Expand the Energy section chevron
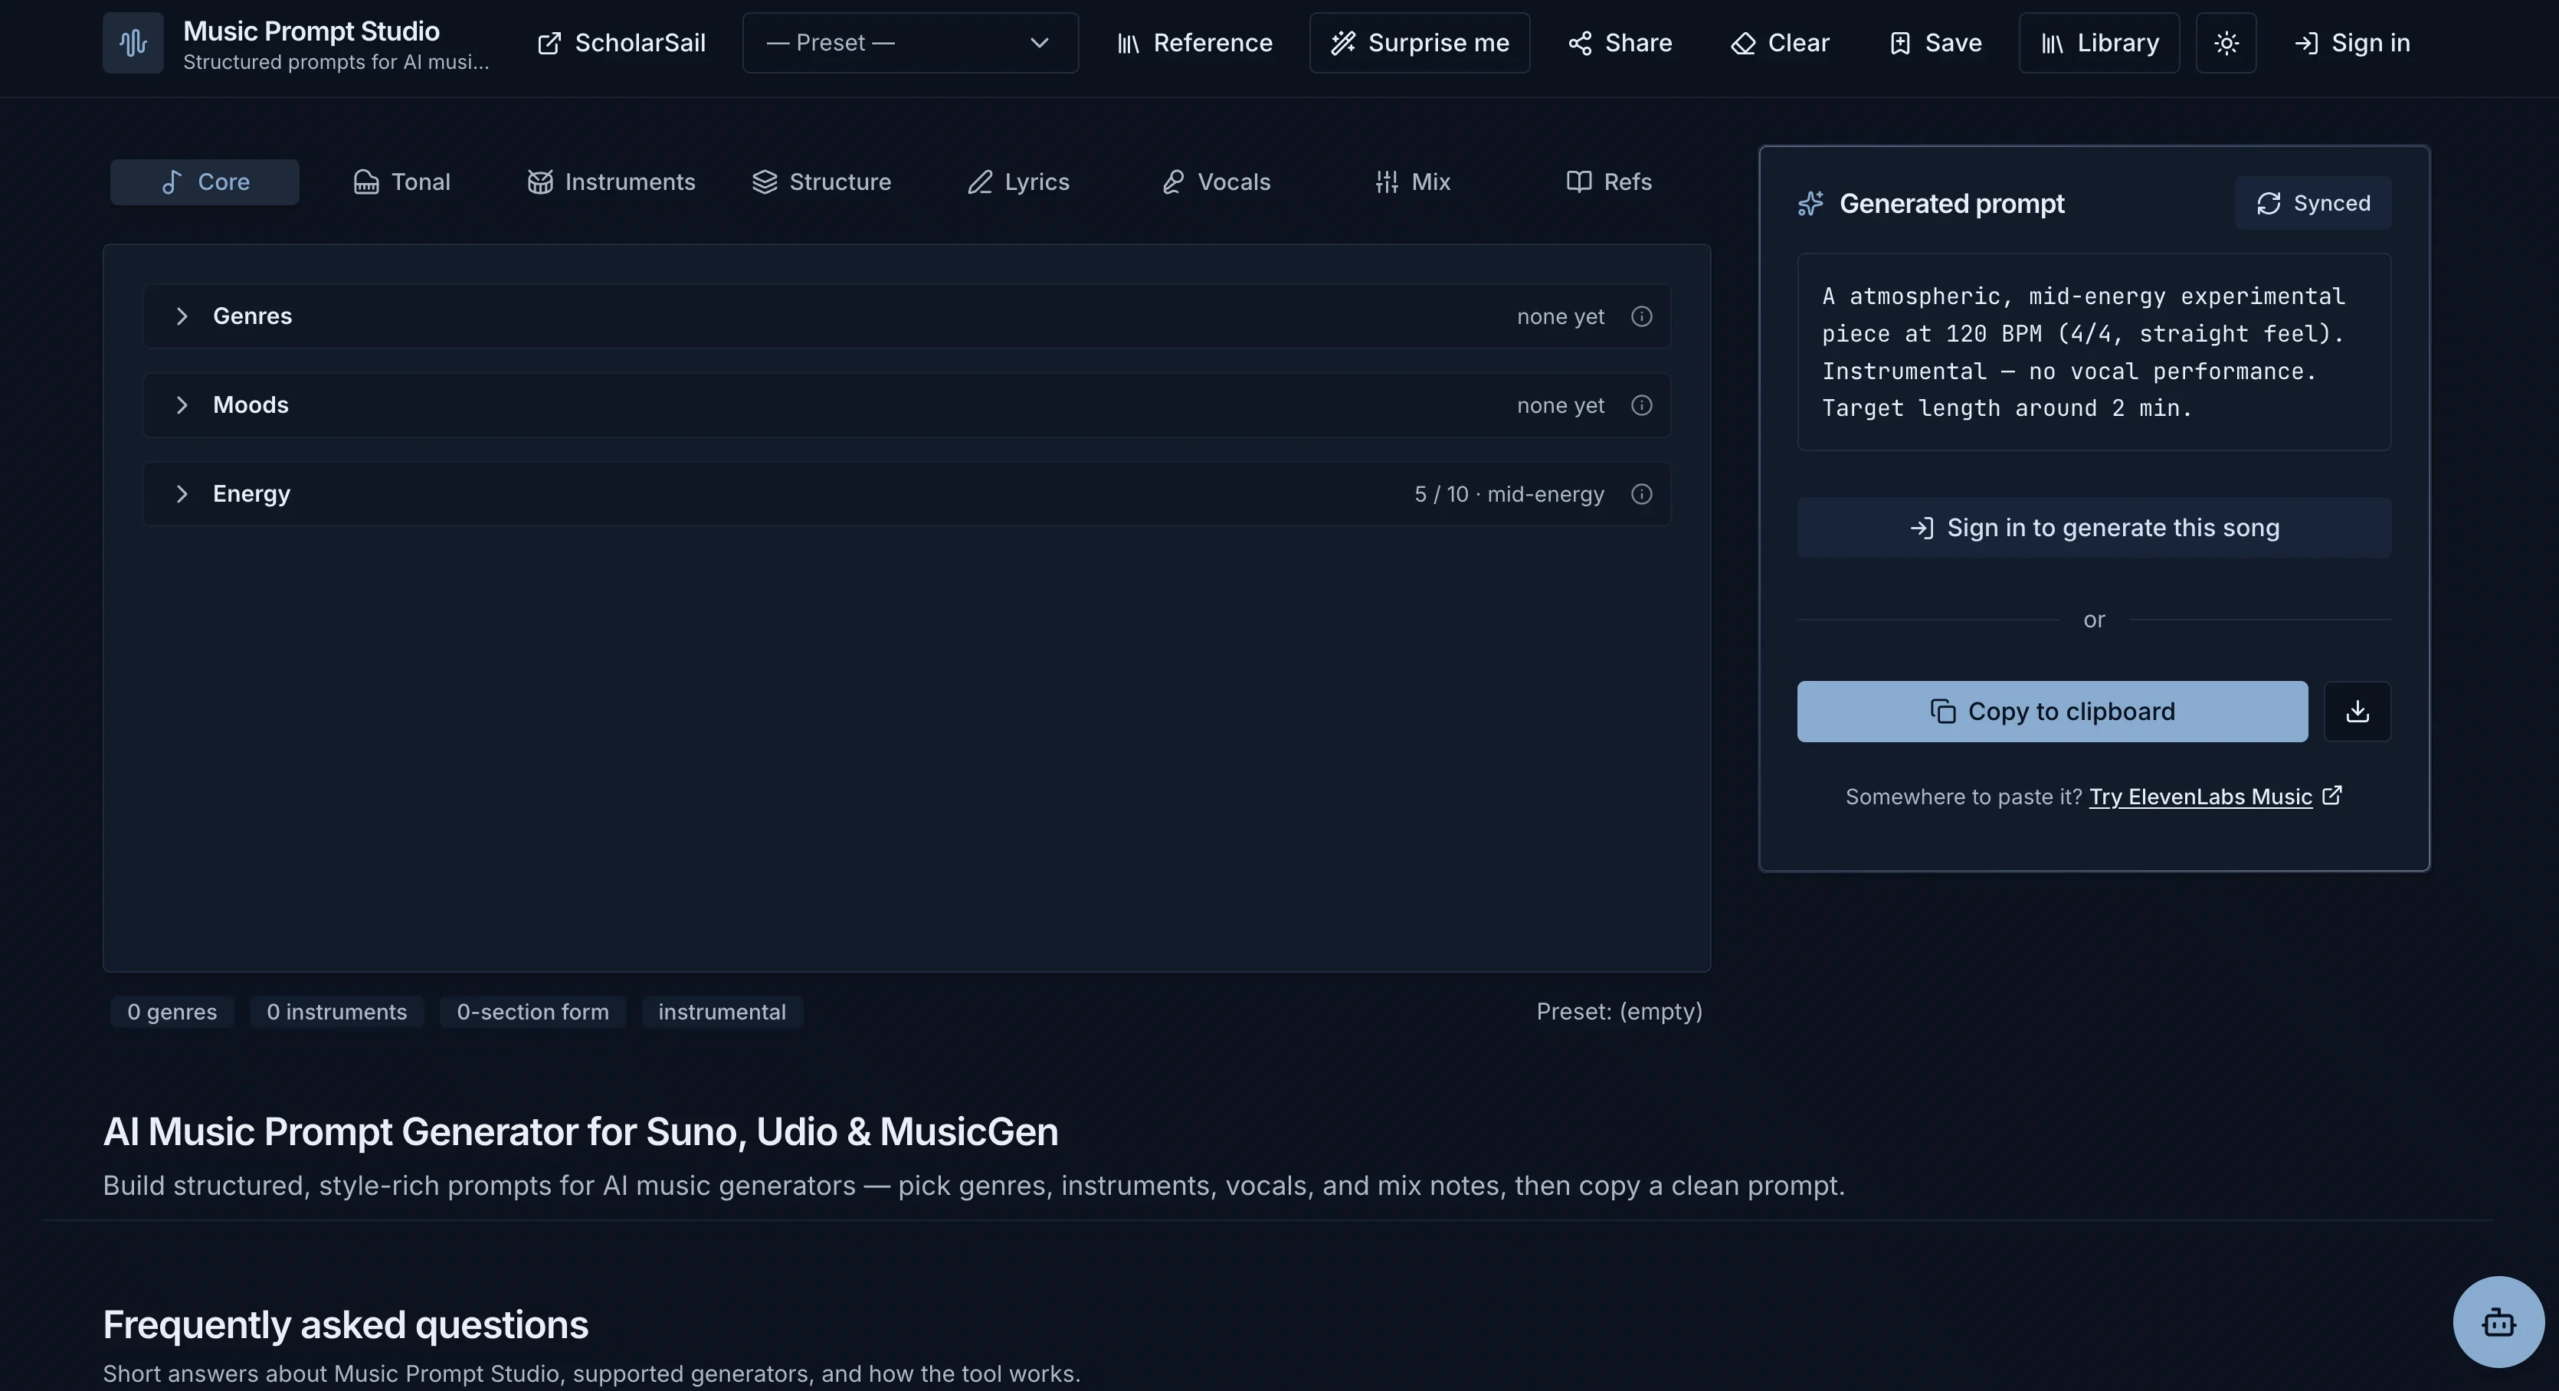 click(x=182, y=493)
